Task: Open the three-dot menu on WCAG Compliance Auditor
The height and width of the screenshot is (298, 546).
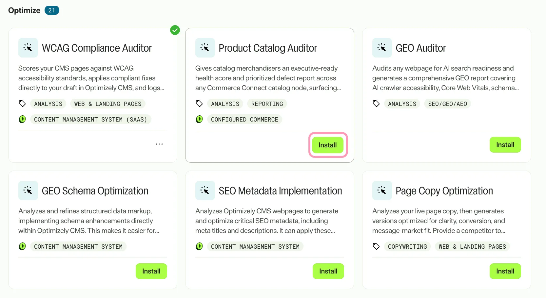Action: coord(159,144)
